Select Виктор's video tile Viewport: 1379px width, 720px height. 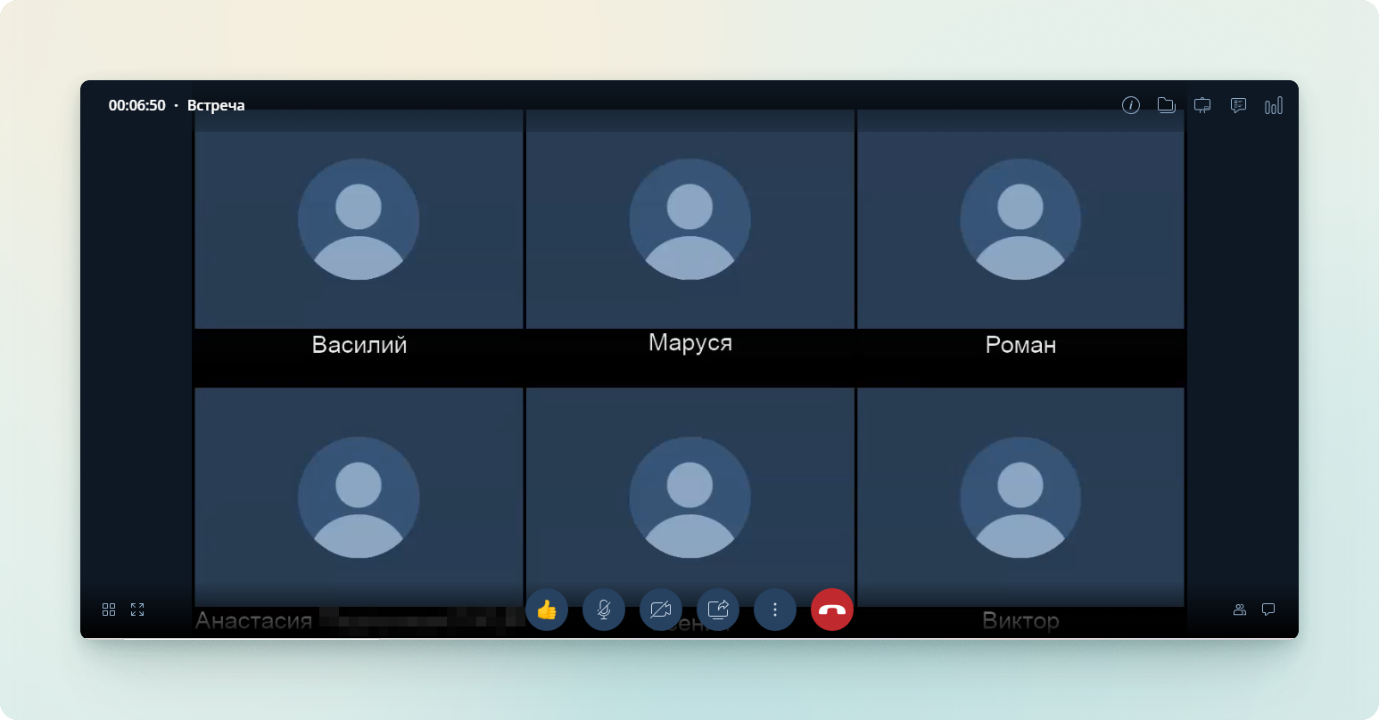click(x=1020, y=497)
